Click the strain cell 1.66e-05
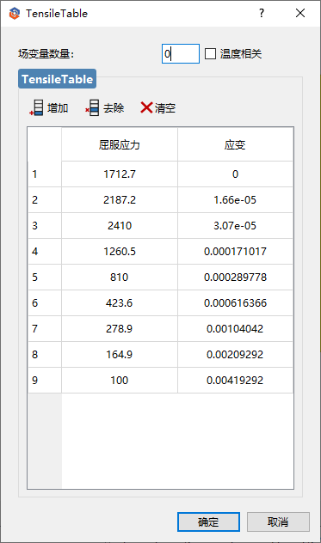Screen dimensions: 321x543 tap(235, 200)
